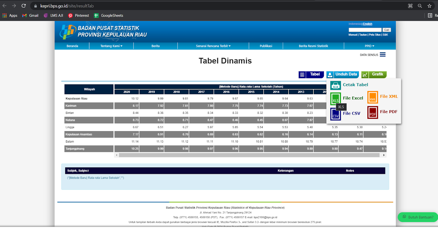Expand the Senarai Rencana Terbit menu
Viewport: 438px width, 228px height.
[213, 46]
